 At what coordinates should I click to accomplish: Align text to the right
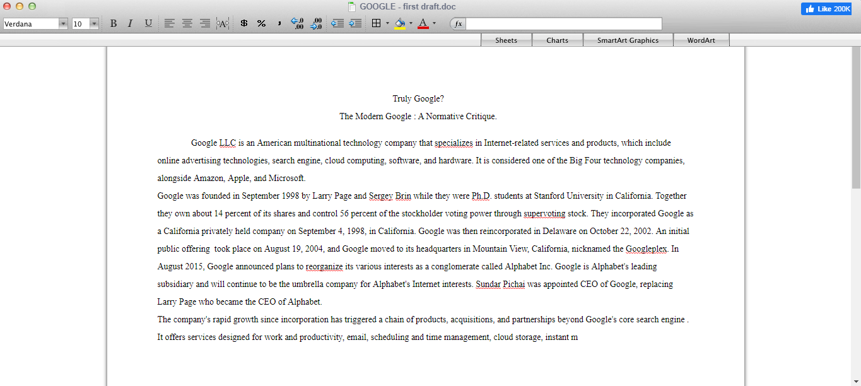pos(205,23)
